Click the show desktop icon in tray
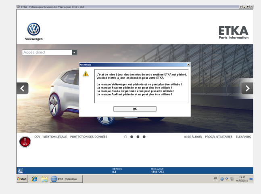The height and width of the screenshot is (194, 261). click(251, 179)
